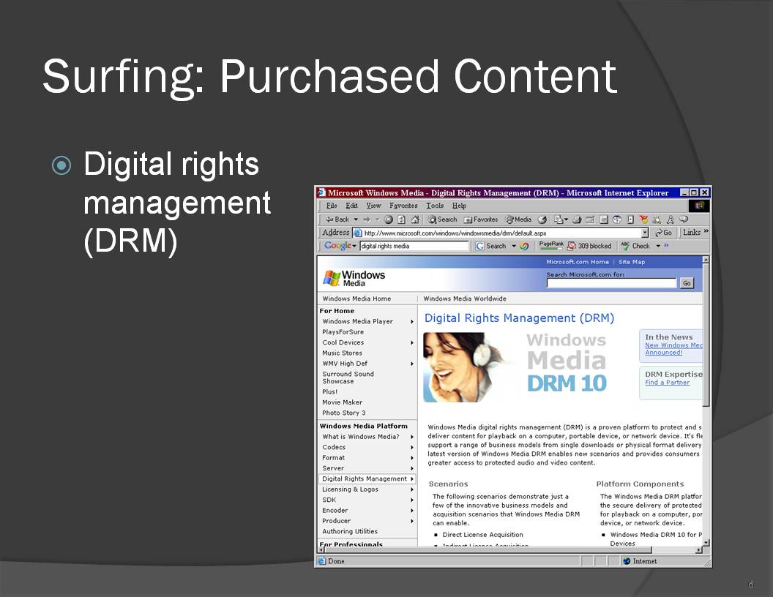The height and width of the screenshot is (597, 773).
Task: Follow the Find a Partner link
Action: click(667, 383)
